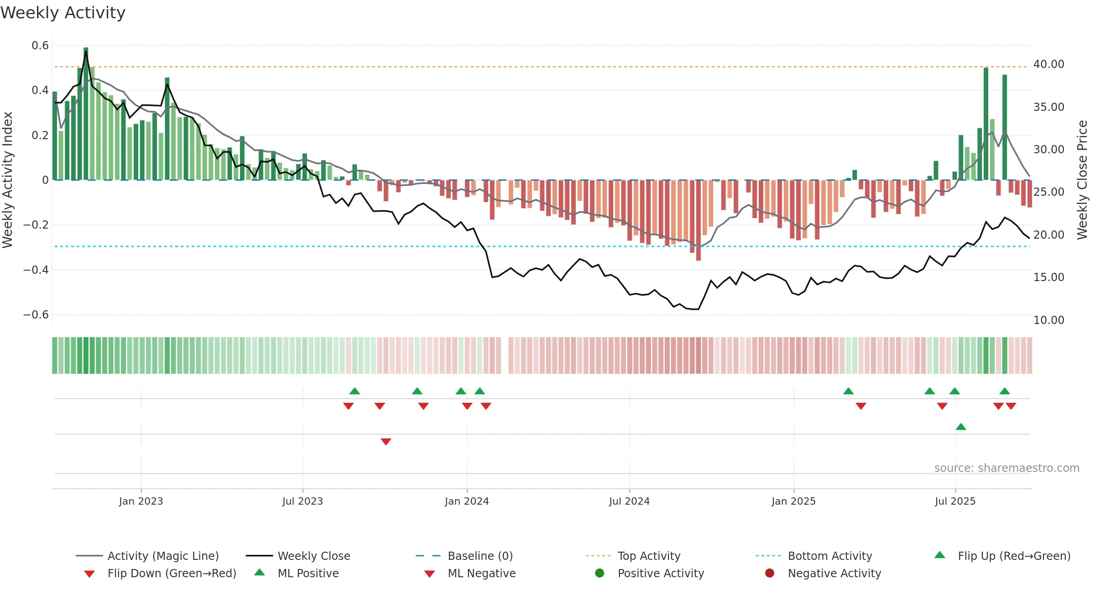Toggle Top Activity legend entry
This screenshot has width=1095, height=616.
(633, 556)
